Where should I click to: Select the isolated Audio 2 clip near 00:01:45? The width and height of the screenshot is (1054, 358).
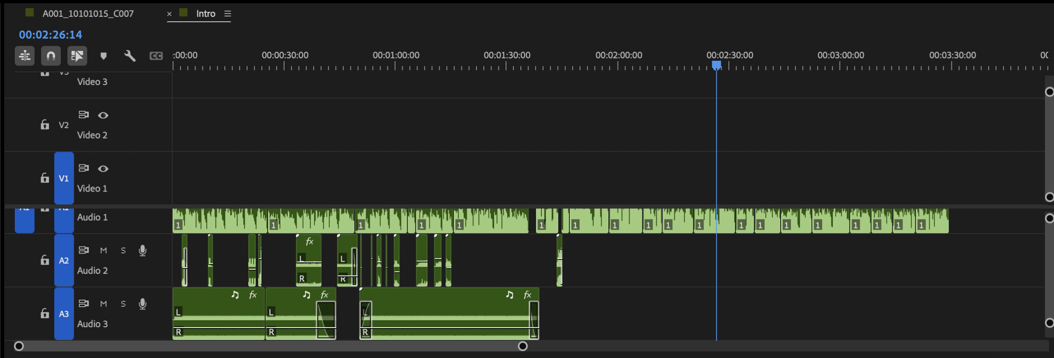(560, 260)
